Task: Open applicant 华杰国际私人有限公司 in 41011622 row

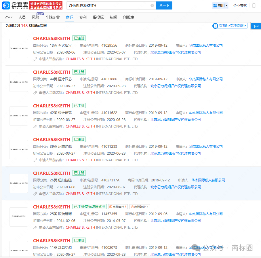Action: point(206,113)
